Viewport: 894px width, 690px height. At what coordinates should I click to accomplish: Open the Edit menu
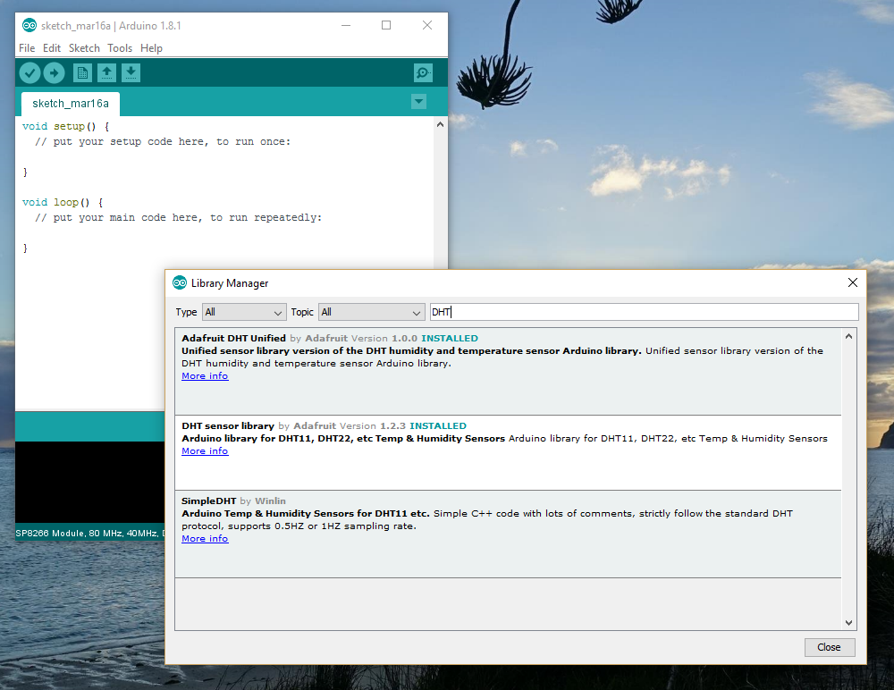(x=51, y=48)
